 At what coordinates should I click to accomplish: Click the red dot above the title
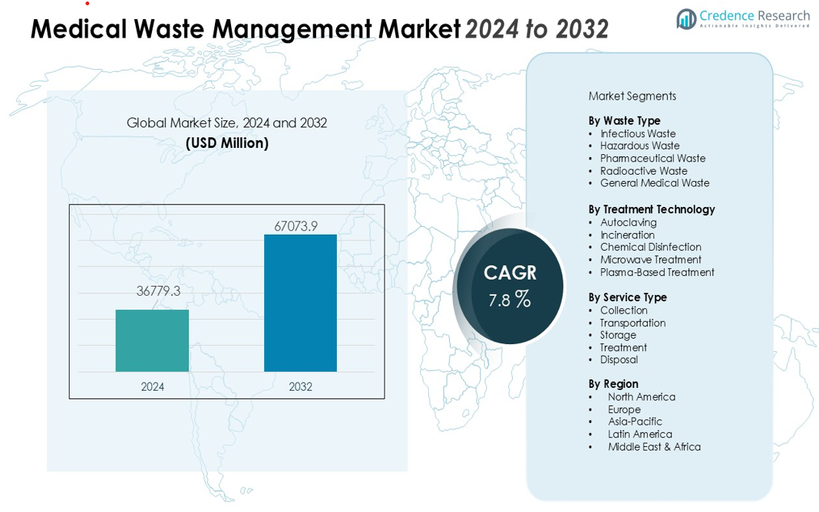pos(87,4)
